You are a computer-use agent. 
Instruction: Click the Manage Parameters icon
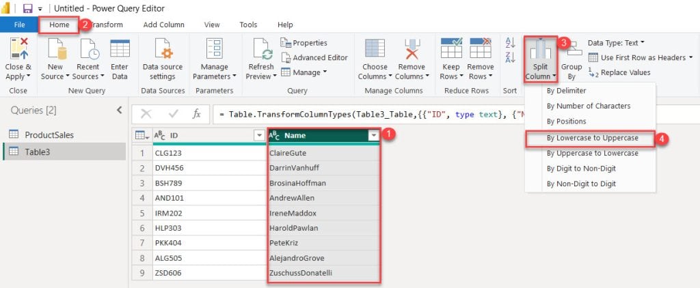[214, 48]
